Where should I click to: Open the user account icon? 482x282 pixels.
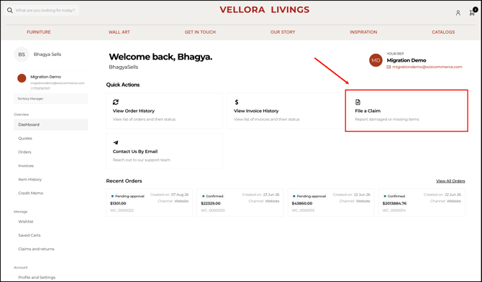[x=458, y=13]
